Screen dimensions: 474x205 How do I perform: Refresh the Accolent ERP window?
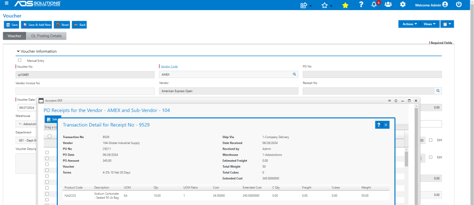(x=396, y=100)
